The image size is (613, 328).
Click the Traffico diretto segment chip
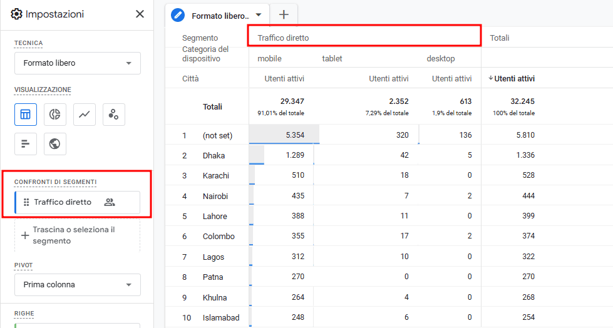[78, 202]
